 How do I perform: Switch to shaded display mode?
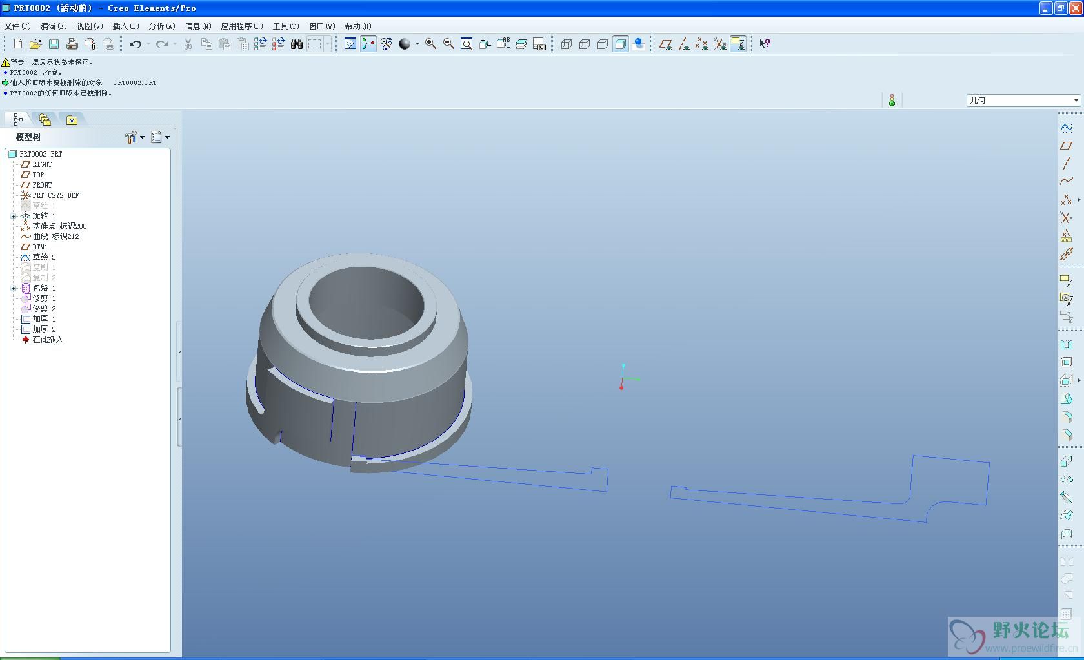pos(620,44)
